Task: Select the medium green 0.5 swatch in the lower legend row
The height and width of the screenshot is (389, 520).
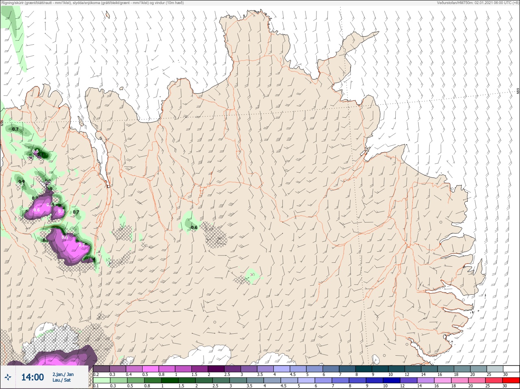Action: [136, 380]
